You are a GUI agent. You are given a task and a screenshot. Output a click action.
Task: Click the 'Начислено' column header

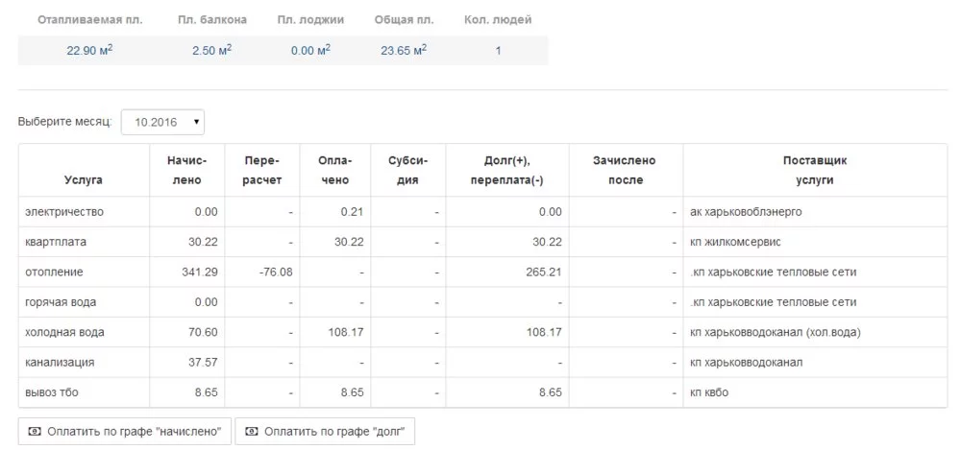[186, 170]
